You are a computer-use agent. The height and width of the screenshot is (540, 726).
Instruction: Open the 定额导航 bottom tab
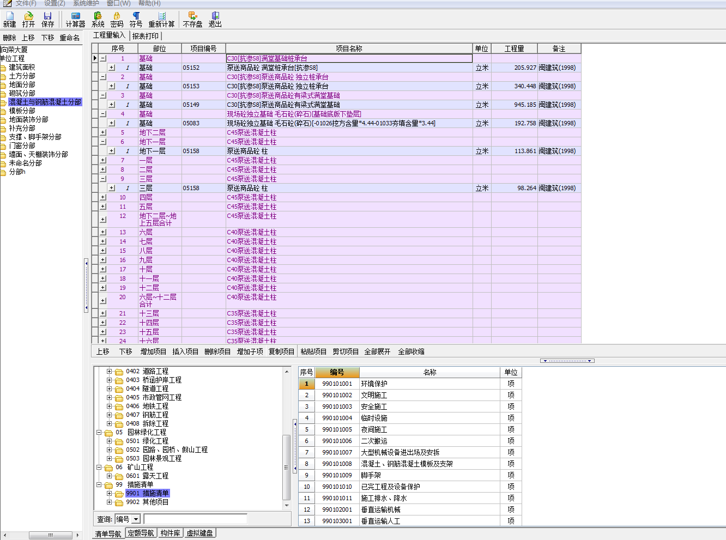(141, 533)
